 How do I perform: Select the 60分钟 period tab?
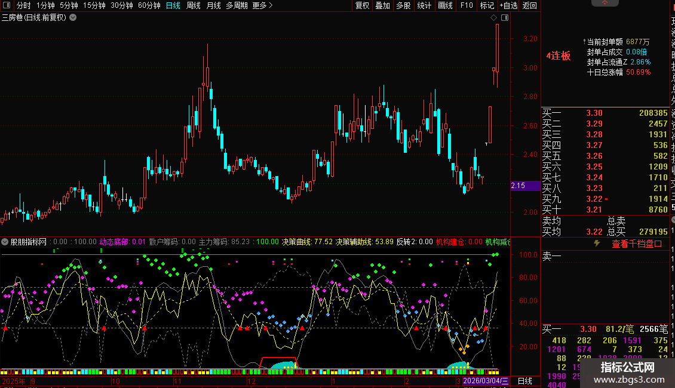click(x=149, y=5)
